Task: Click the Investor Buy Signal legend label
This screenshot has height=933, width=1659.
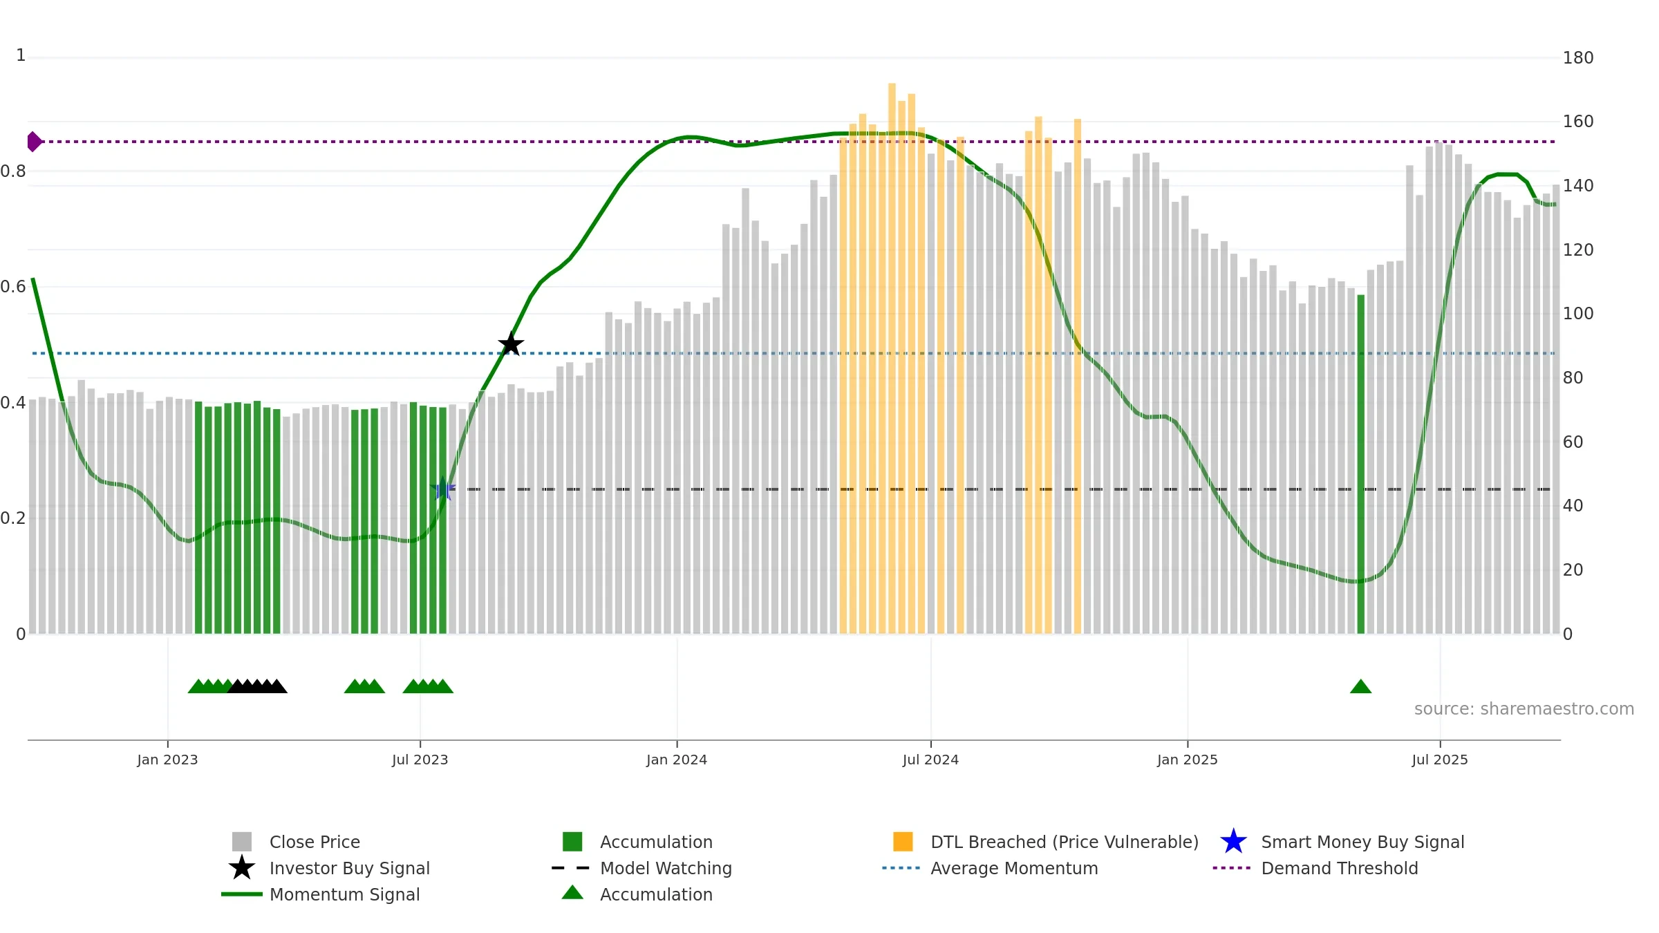Action: [x=350, y=868]
